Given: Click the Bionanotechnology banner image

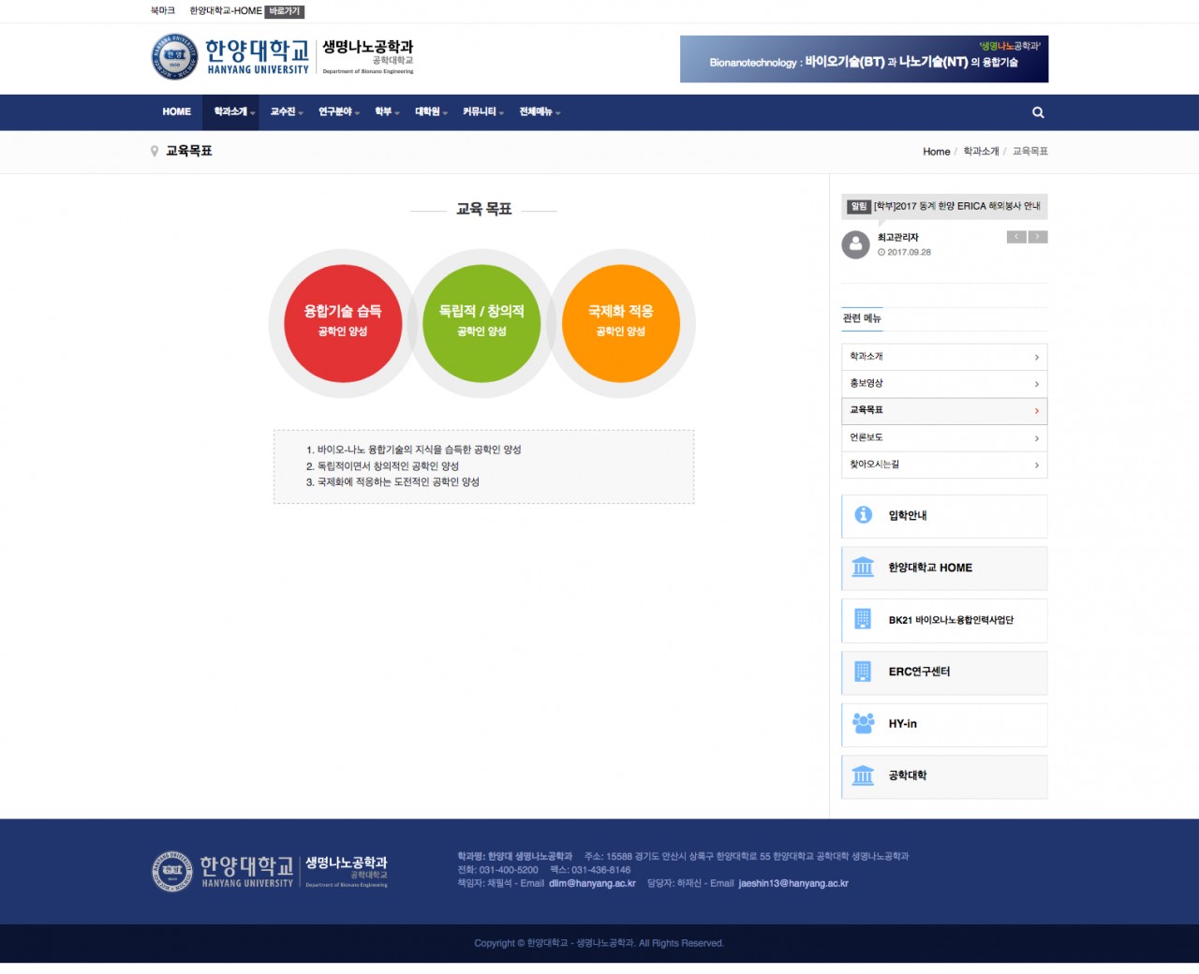Looking at the screenshot, I should click(x=864, y=59).
